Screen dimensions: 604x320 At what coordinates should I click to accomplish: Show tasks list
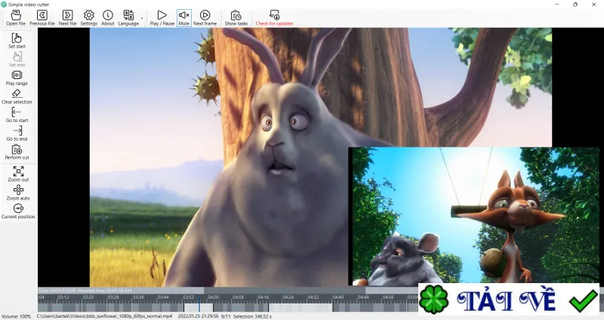coord(236,18)
